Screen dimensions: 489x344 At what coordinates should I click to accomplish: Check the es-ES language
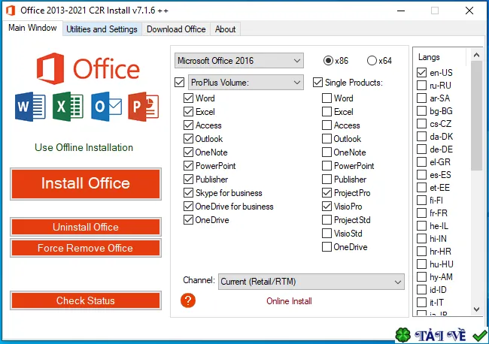[421, 175]
